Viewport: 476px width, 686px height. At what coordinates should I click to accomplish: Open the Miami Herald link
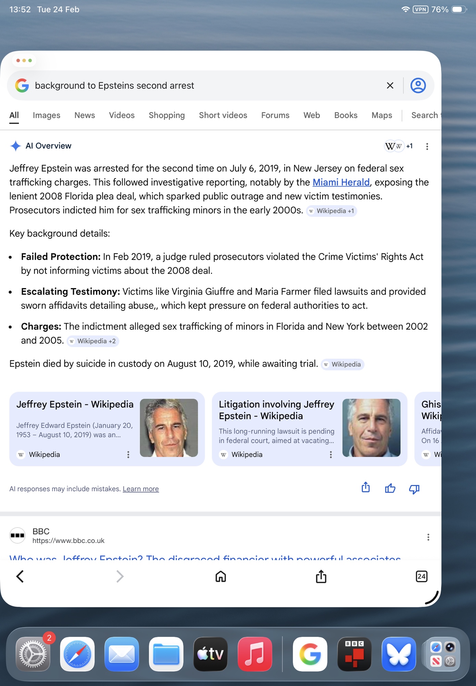[x=341, y=182]
